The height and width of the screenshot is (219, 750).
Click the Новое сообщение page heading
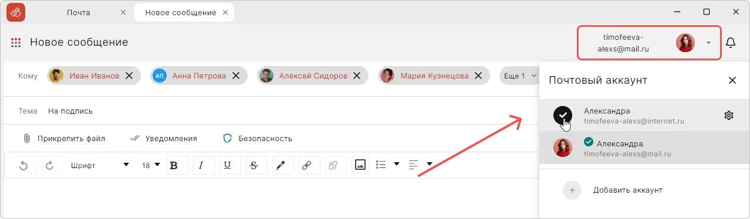point(79,42)
